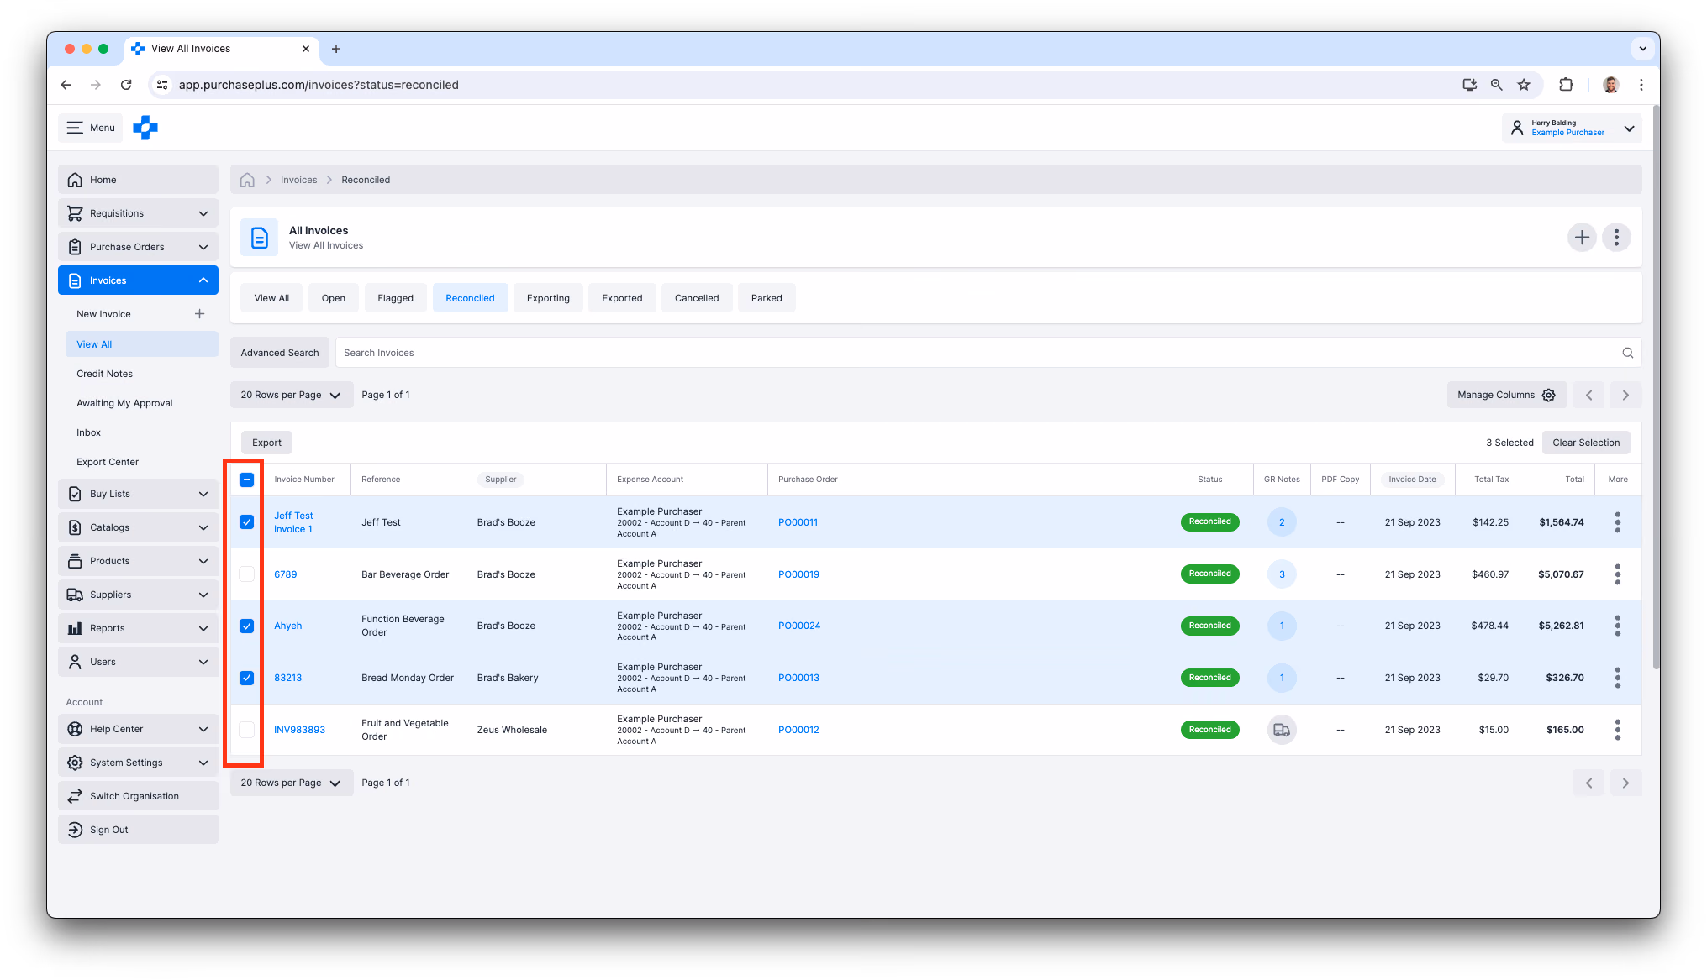1707x980 pixels.
Task: Switch to the Parked tab
Action: [767, 298]
